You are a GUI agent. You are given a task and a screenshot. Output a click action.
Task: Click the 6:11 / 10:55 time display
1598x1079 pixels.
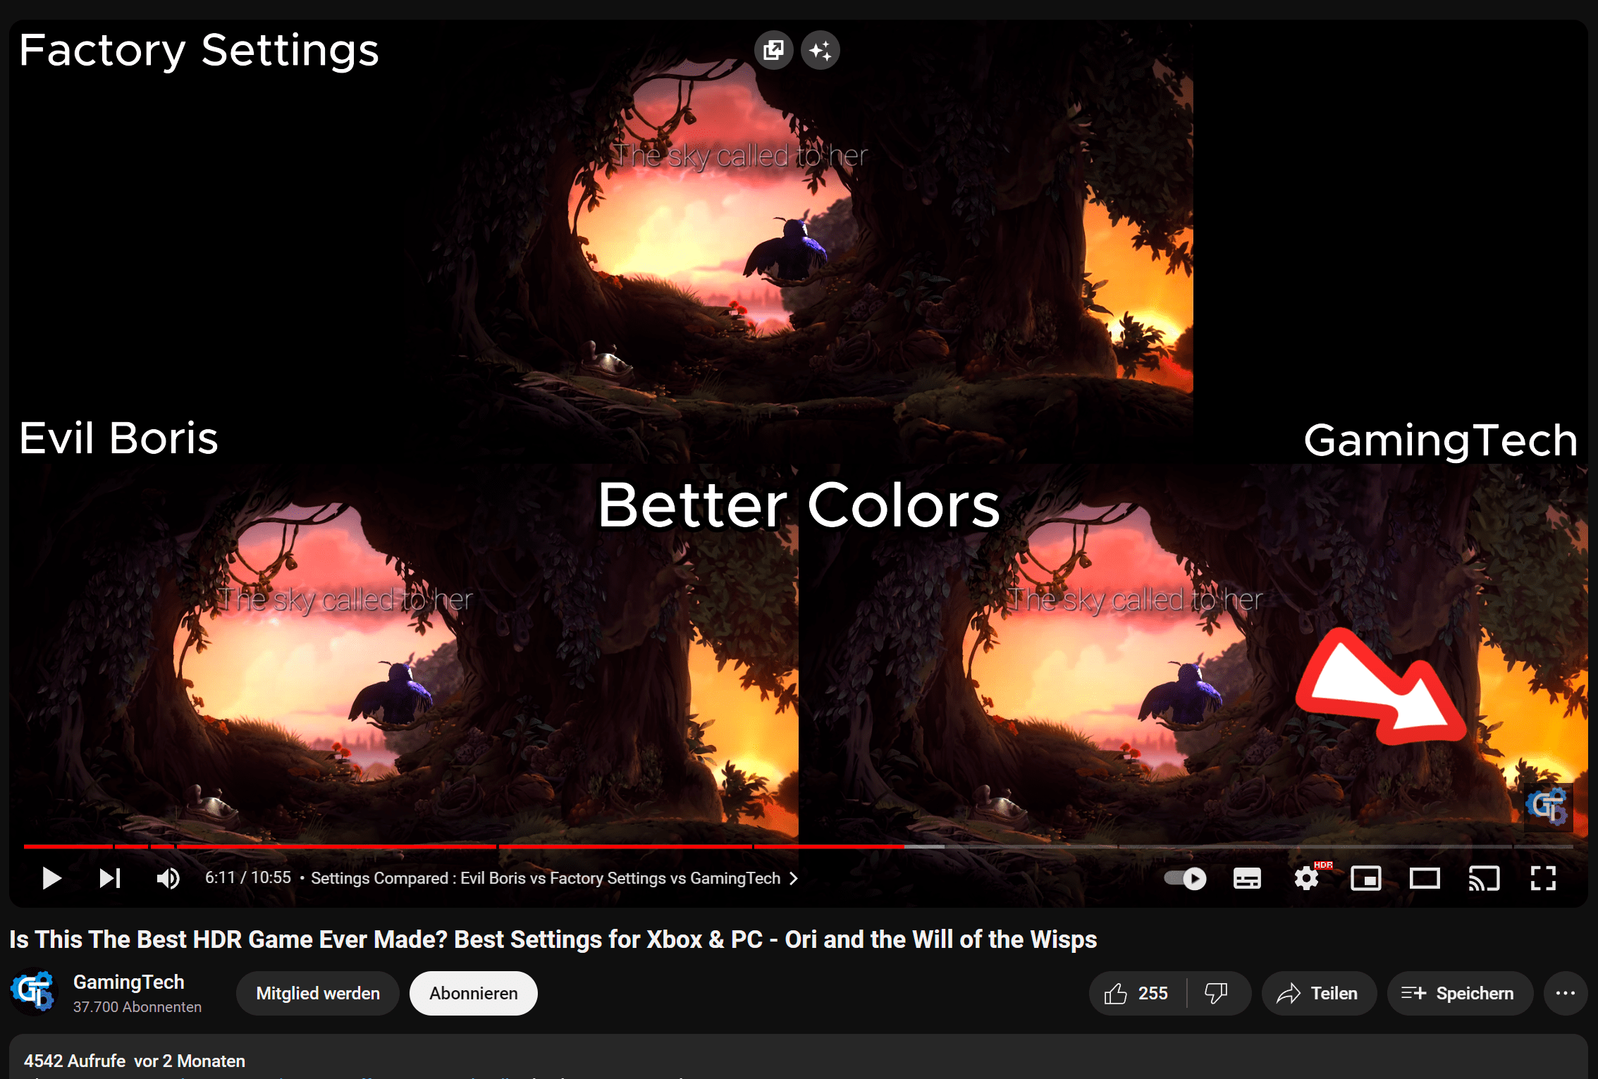point(247,877)
